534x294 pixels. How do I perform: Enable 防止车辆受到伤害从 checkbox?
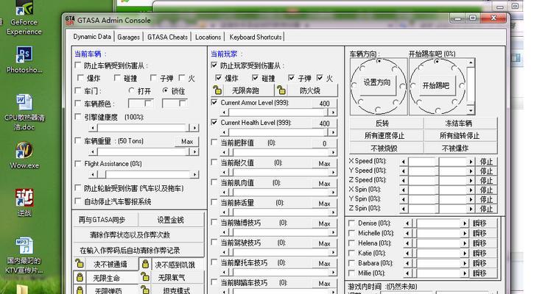point(78,65)
